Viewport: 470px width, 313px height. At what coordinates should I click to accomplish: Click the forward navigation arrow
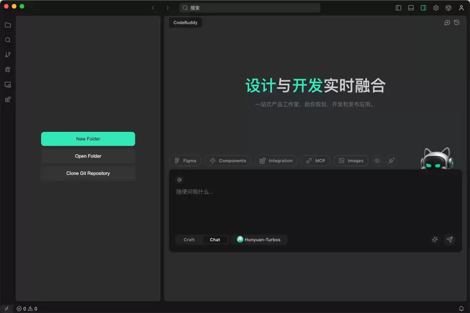coord(168,8)
